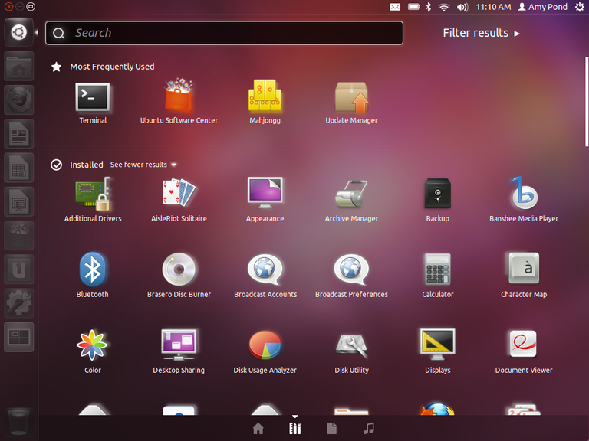Image resolution: width=589 pixels, height=441 pixels.
Task: Open the sound volume menu
Action: 462,7
